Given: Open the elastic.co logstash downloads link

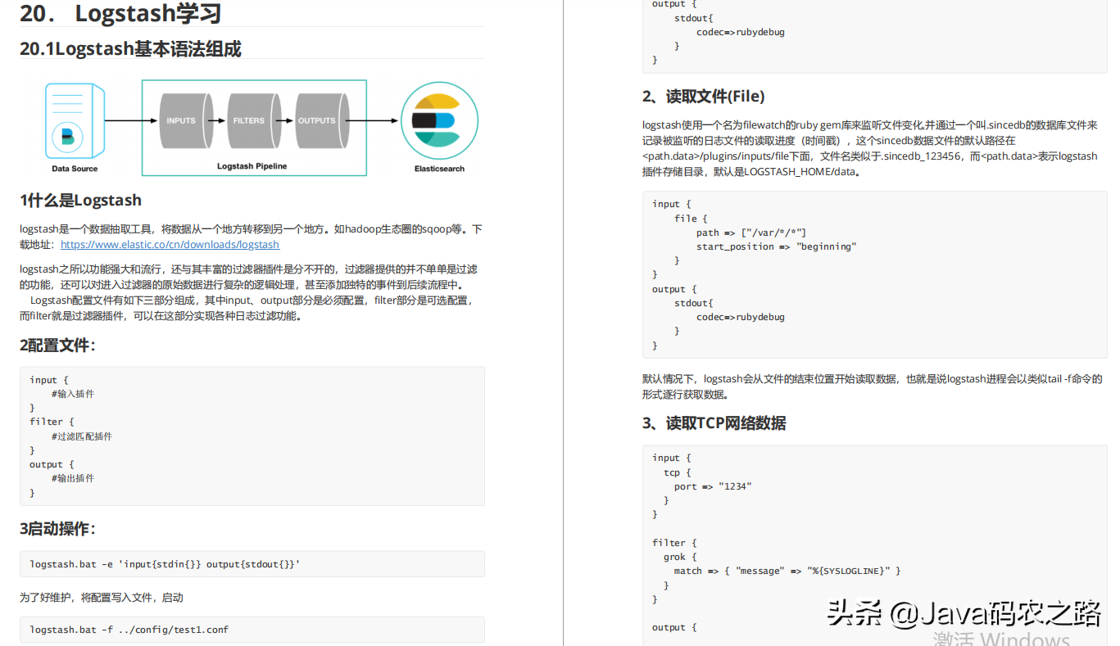Looking at the screenshot, I should [170, 244].
